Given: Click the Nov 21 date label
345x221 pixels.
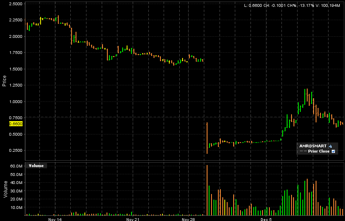Looking at the screenshot, I should (133, 219).
